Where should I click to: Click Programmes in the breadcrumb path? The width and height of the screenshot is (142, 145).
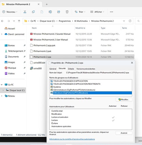coord(65,21)
